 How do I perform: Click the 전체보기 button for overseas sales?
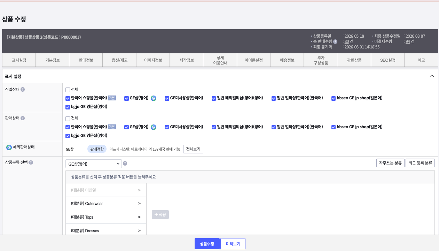pos(193,149)
